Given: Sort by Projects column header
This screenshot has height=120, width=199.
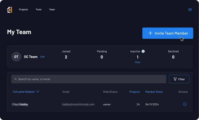Looking at the screenshot, I should tap(135, 92).
